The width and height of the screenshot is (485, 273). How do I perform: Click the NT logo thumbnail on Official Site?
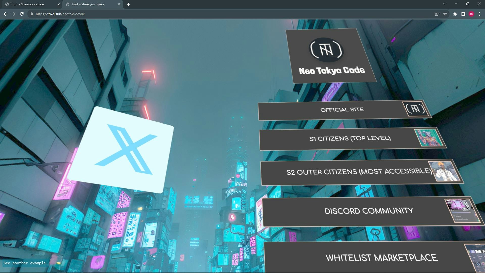[416, 109]
